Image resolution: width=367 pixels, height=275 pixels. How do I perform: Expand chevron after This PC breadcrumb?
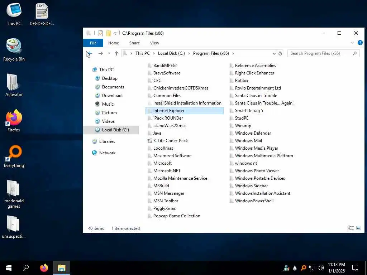click(x=154, y=53)
